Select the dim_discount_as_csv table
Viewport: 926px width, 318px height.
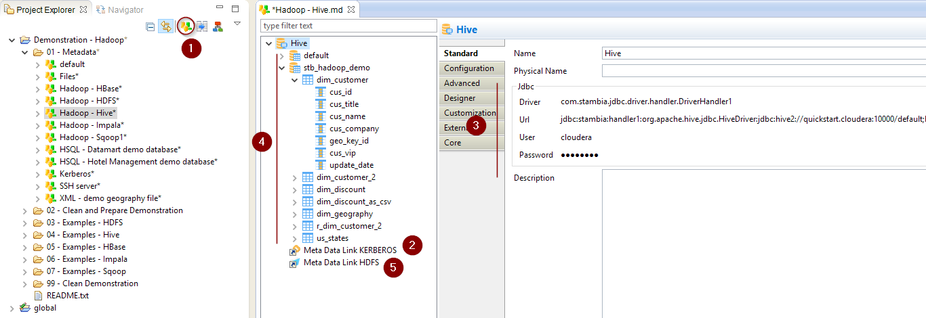354,202
